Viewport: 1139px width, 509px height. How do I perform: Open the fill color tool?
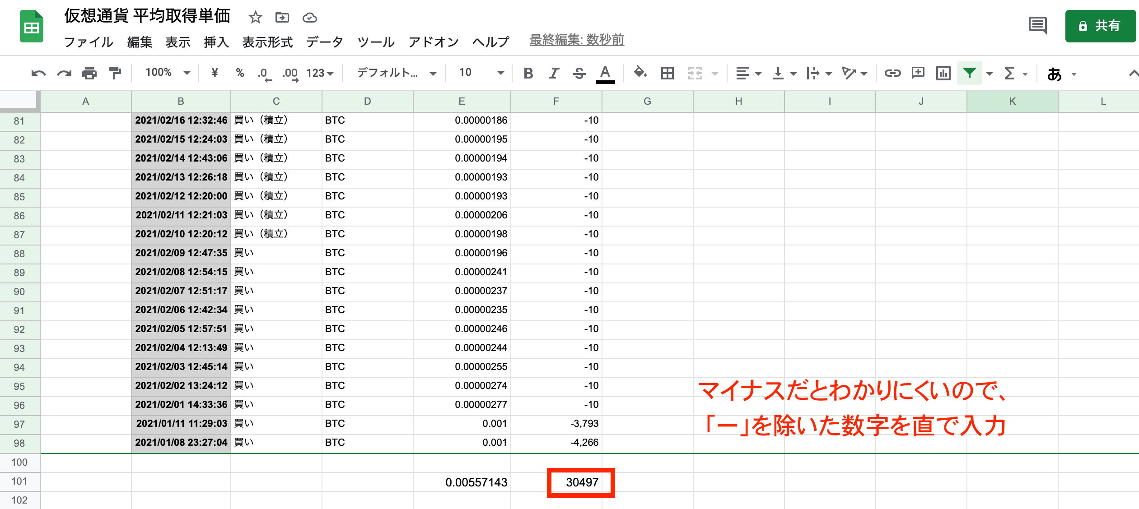(640, 73)
